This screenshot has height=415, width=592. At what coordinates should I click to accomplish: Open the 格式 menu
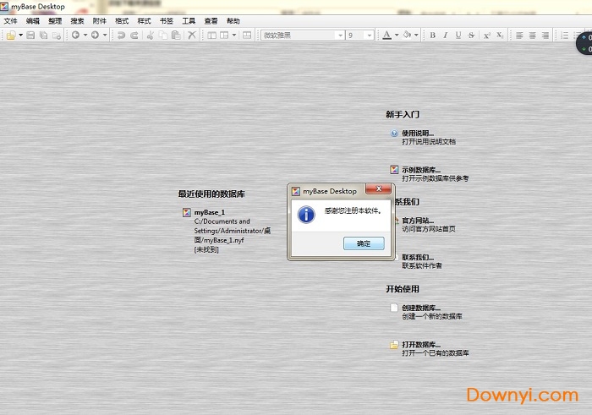pos(122,21)
